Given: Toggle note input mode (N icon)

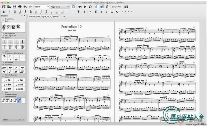Looking at the screenshot, I should coord(4,12).
